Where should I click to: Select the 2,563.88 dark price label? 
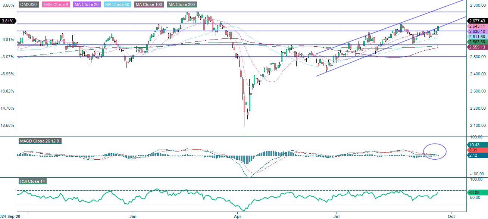[x=478, y=42]
